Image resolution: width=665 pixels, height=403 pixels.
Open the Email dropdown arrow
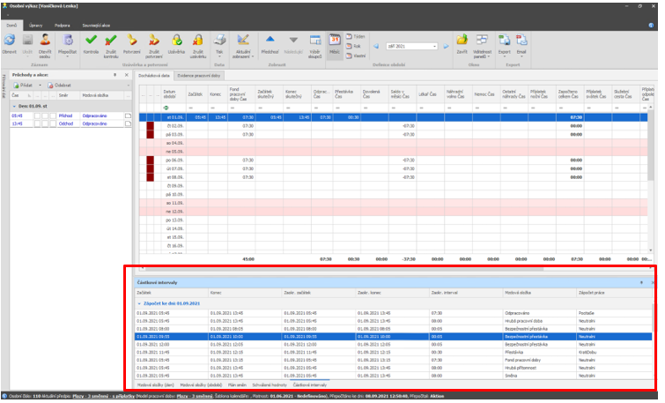tap(521, 56)
